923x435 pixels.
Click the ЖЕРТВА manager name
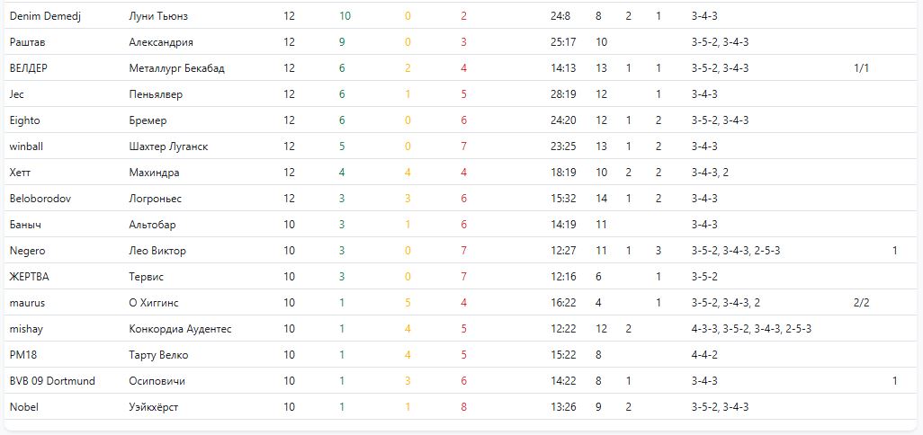coord(30,277)
